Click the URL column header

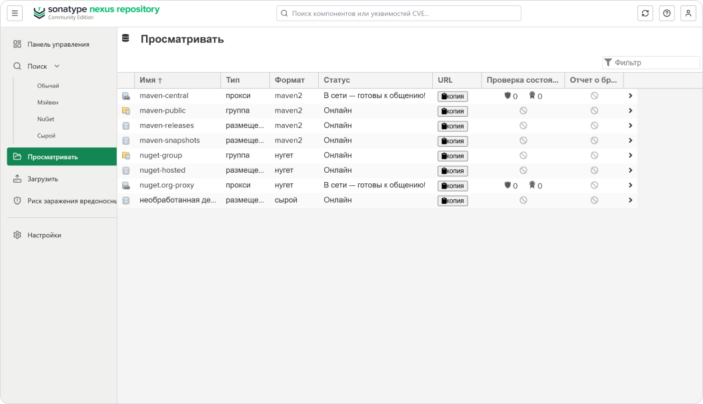click(457, 80)
